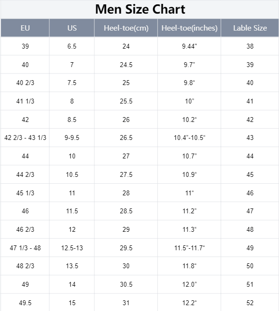279x311 pixels.
Task: Select the 26.5 heel-toe cm cell
Action: 126,138
